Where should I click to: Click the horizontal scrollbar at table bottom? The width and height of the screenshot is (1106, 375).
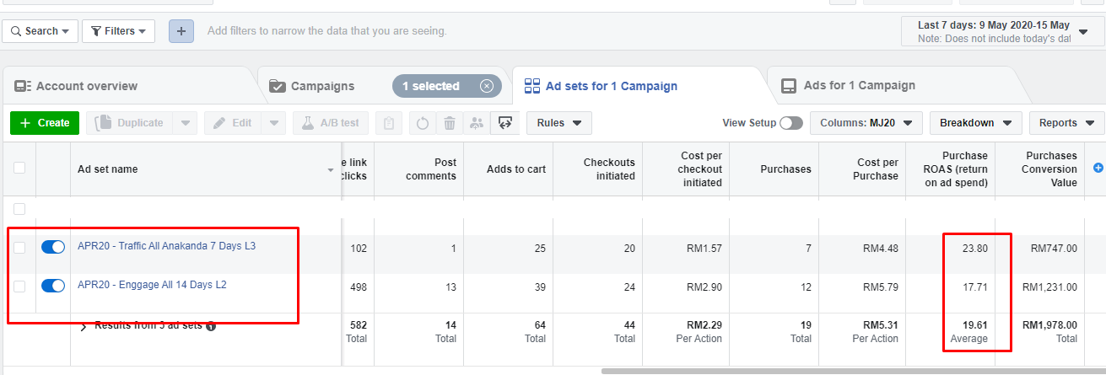click(x=852, y=371)
